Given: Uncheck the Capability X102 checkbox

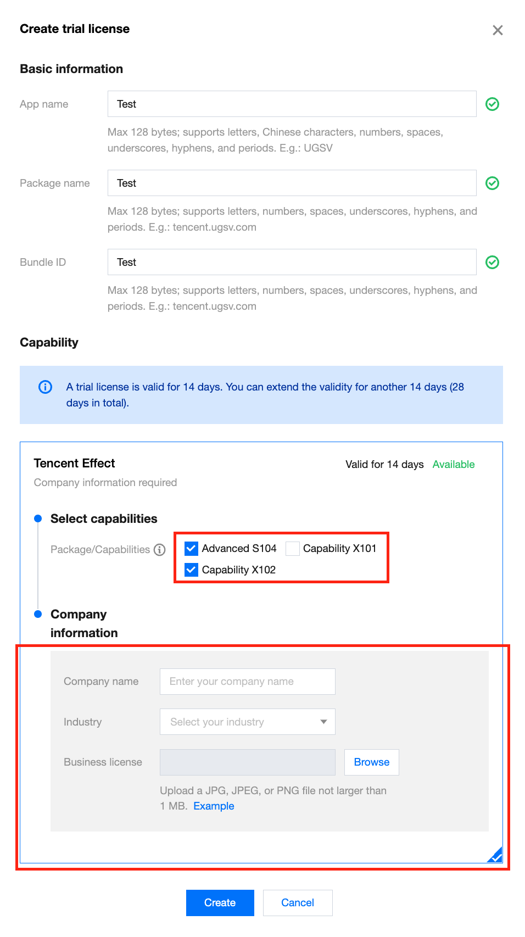Looking at the screenshot, I should click(x=191, y=570).
